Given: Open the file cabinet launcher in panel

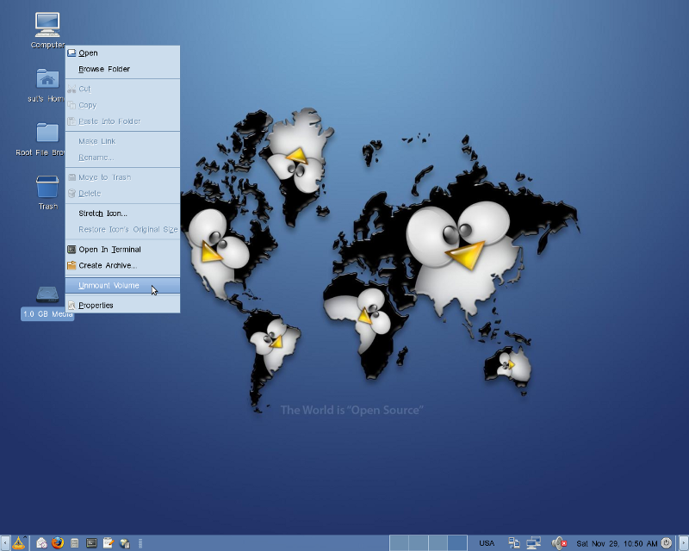Looking at the screenshot, I should pyautogui.click(x=75, y=543).
